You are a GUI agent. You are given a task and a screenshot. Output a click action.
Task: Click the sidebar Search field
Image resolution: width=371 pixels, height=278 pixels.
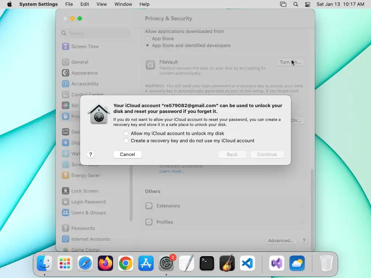click(x=95, y=33)
